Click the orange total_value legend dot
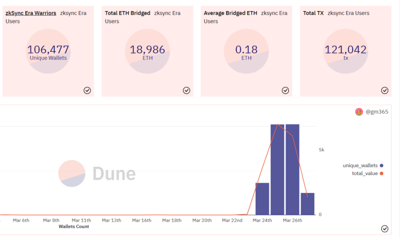This screenshot has height=238, width=400. click(x=382, y=173)
